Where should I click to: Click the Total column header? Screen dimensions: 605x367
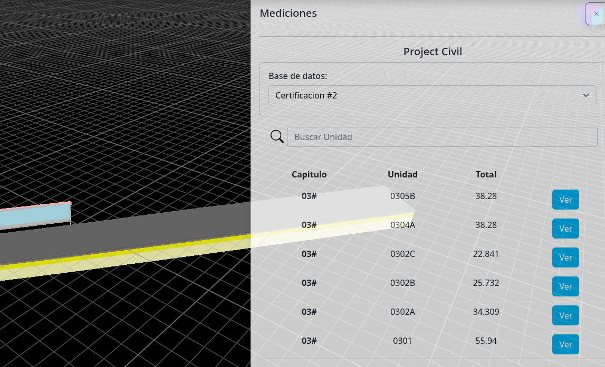(x=486, y=174)
